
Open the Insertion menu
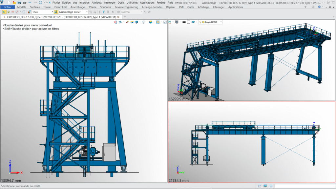(x=84, y=2)
